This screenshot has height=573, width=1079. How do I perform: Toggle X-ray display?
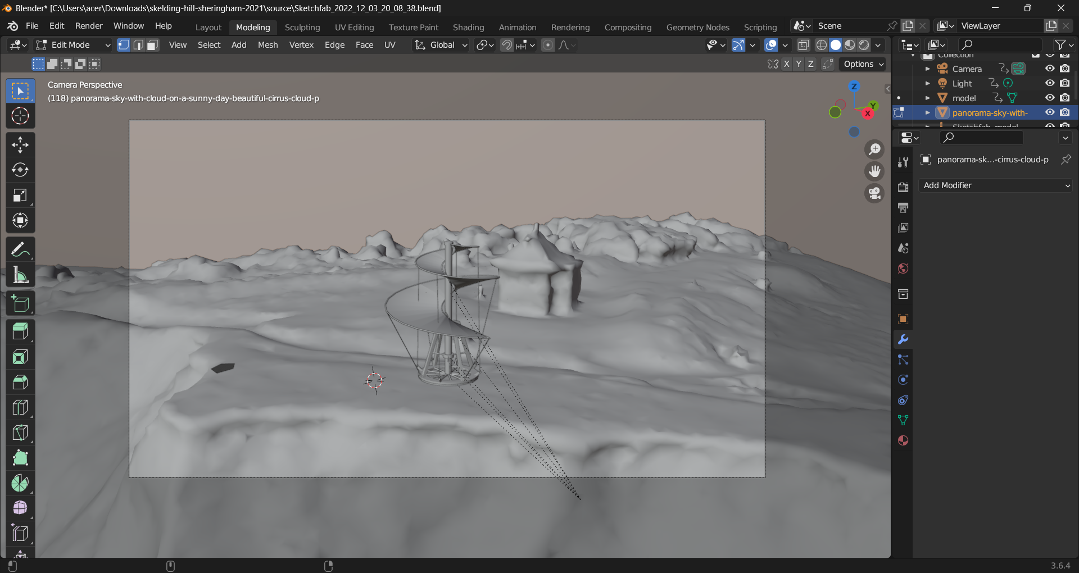tap(804, 45)
